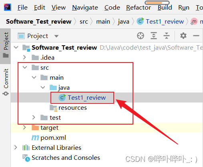Click the IntelliJ IDEA logo icon

point(8,7)
